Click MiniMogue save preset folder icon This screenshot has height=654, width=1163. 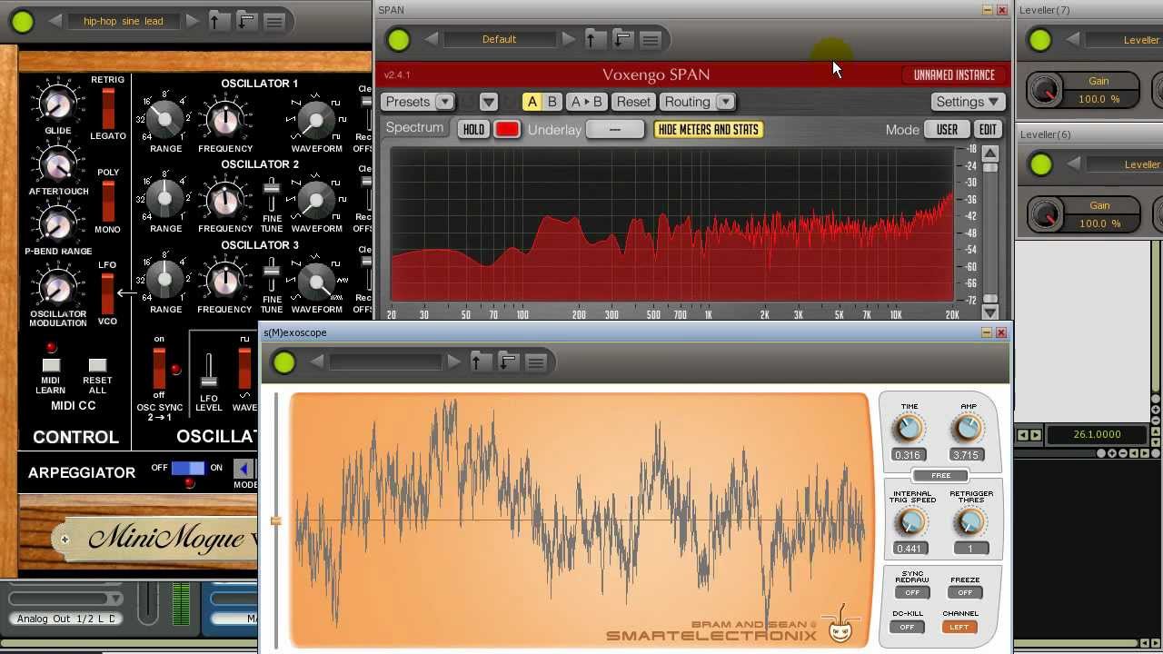(245, 21)
